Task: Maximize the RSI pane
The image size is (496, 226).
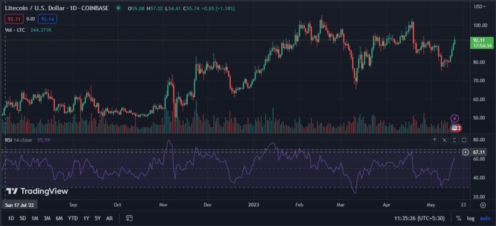Action: click(464, 139)
